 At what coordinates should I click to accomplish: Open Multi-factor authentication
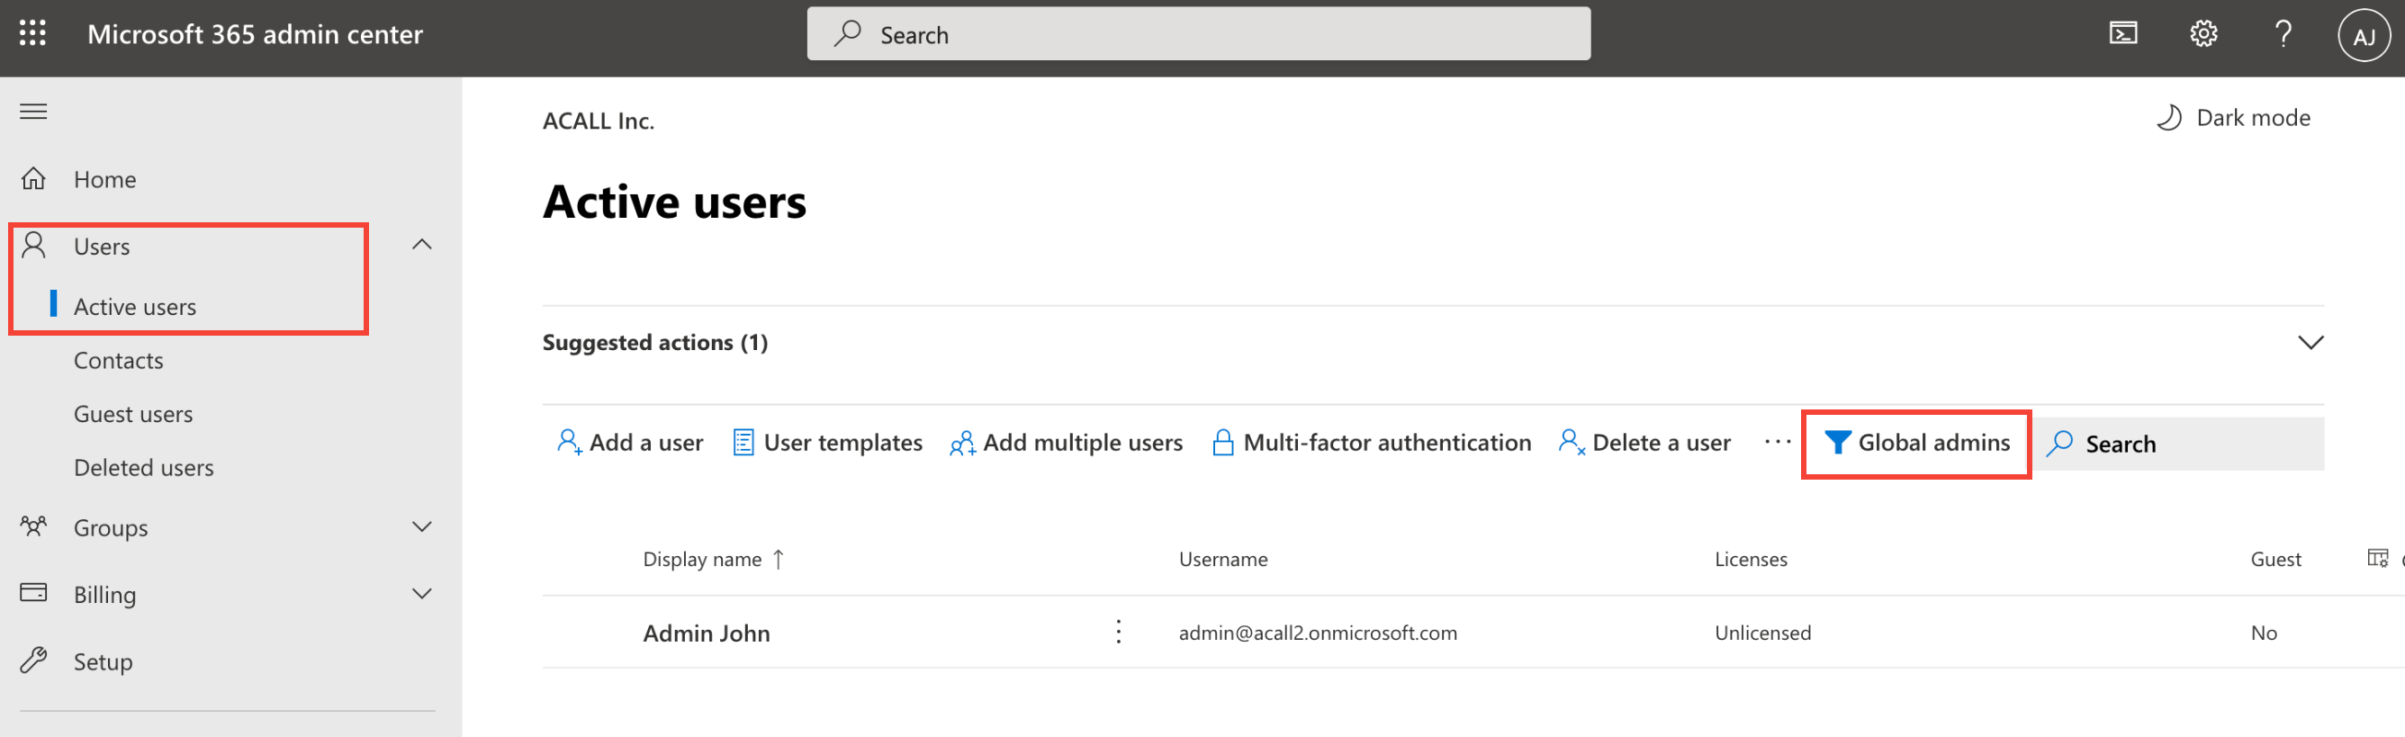1371,442
